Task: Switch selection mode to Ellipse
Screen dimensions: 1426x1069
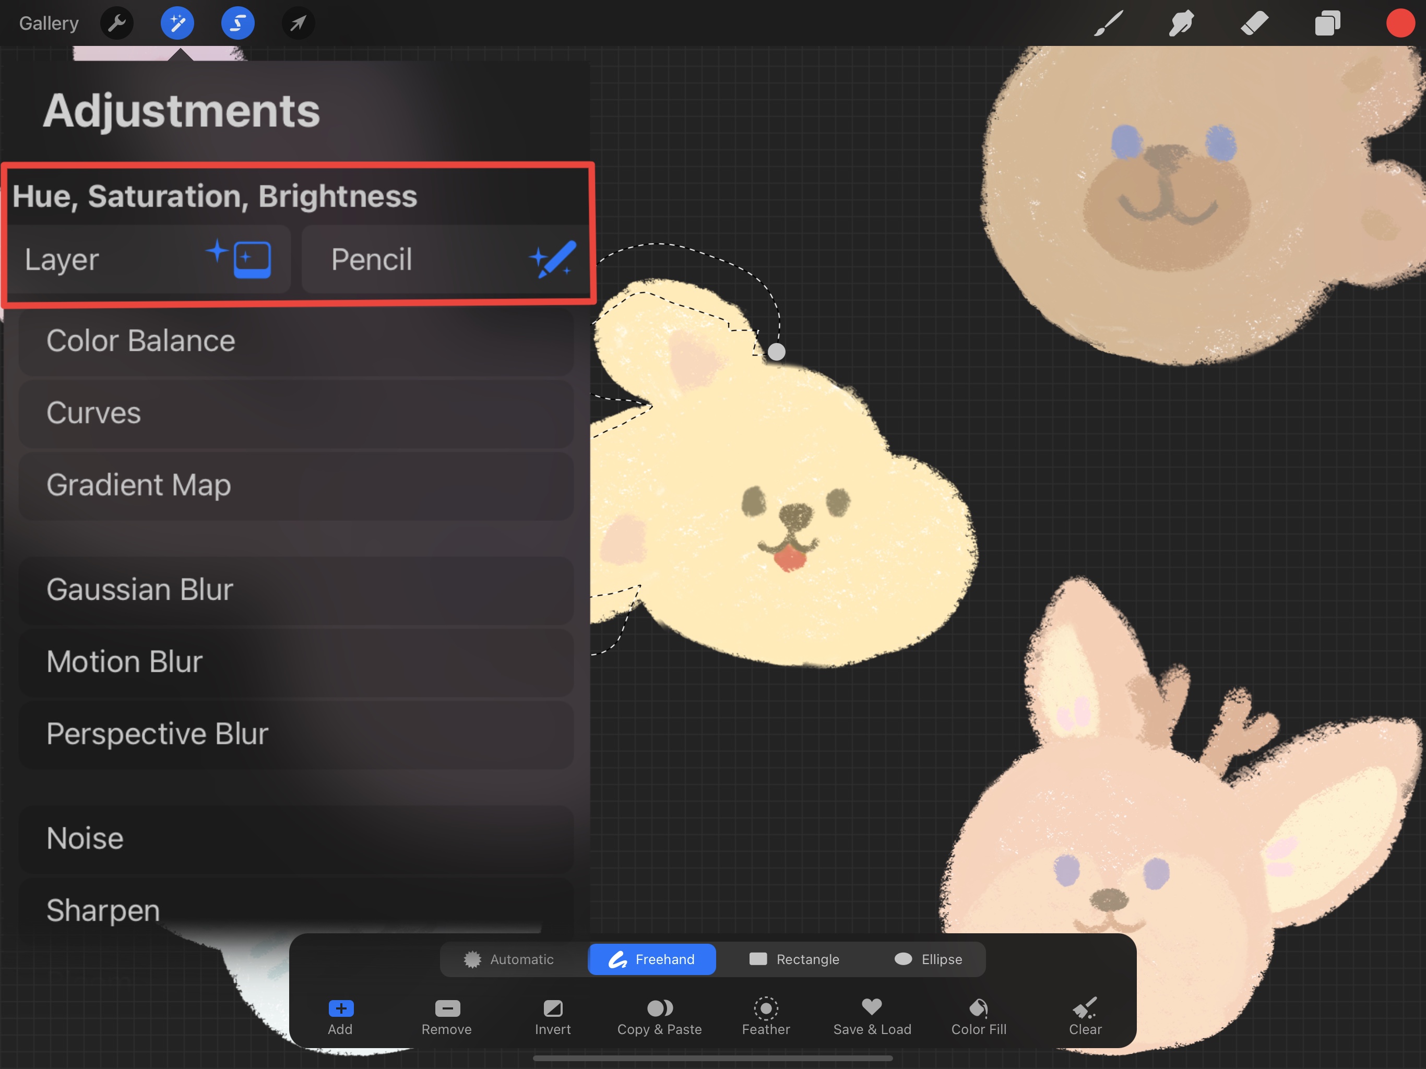Action: pyautogui.click(x=929, y=959)
